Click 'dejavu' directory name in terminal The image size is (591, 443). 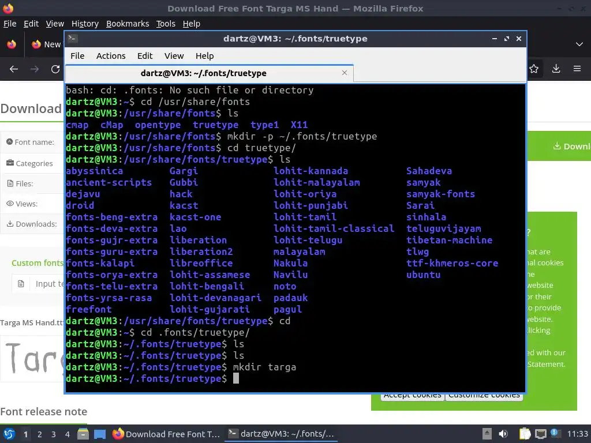click(83, 194)
